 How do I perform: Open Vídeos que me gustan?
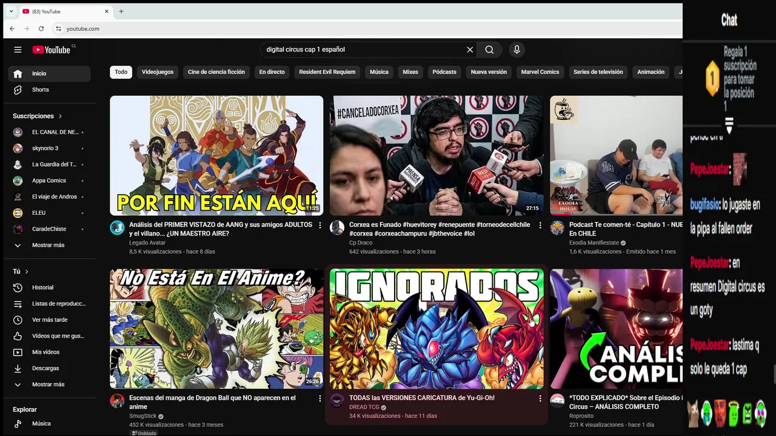pos(49,336)
